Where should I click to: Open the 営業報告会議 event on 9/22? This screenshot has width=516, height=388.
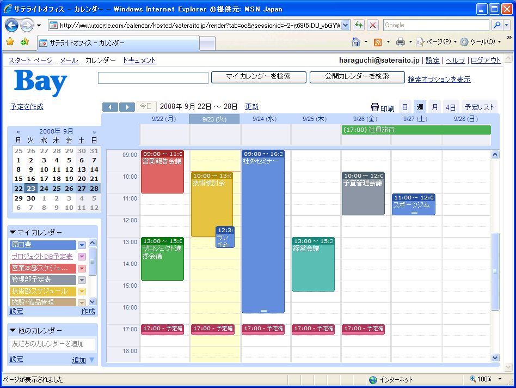162,172
